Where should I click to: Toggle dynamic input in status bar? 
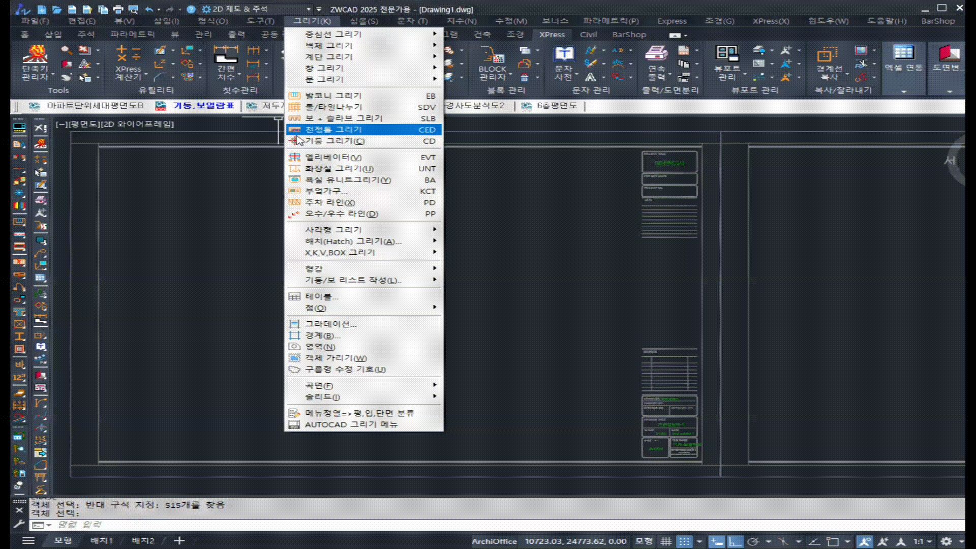[x=717, y=541]
